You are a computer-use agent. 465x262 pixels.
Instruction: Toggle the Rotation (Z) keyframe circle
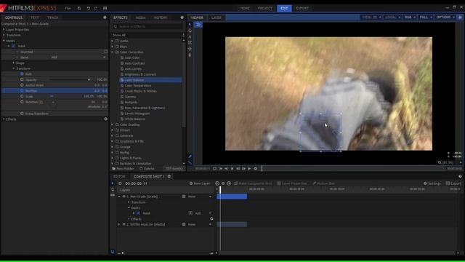pos(22,102)
